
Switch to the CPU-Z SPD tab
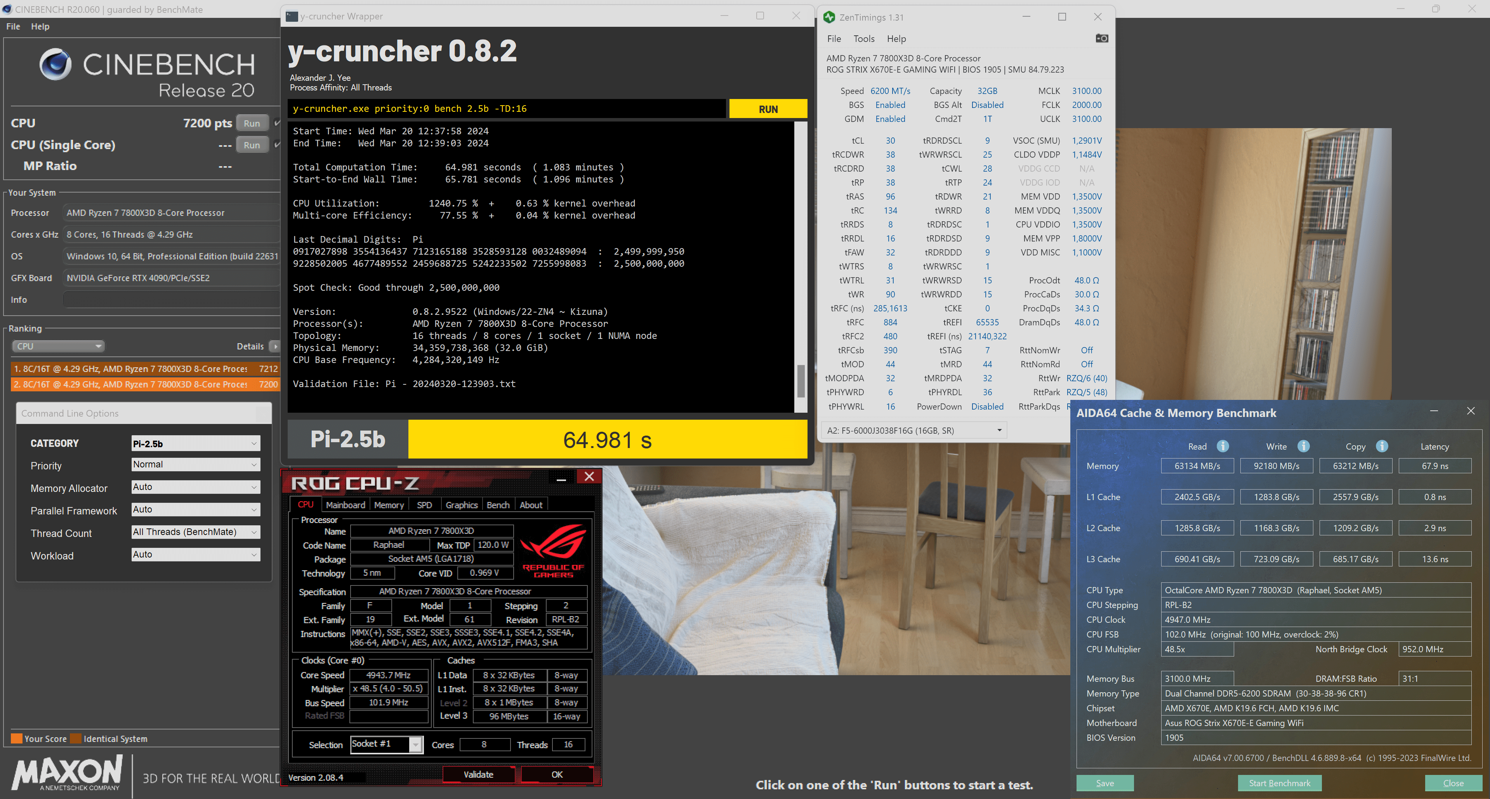point(424,505)
